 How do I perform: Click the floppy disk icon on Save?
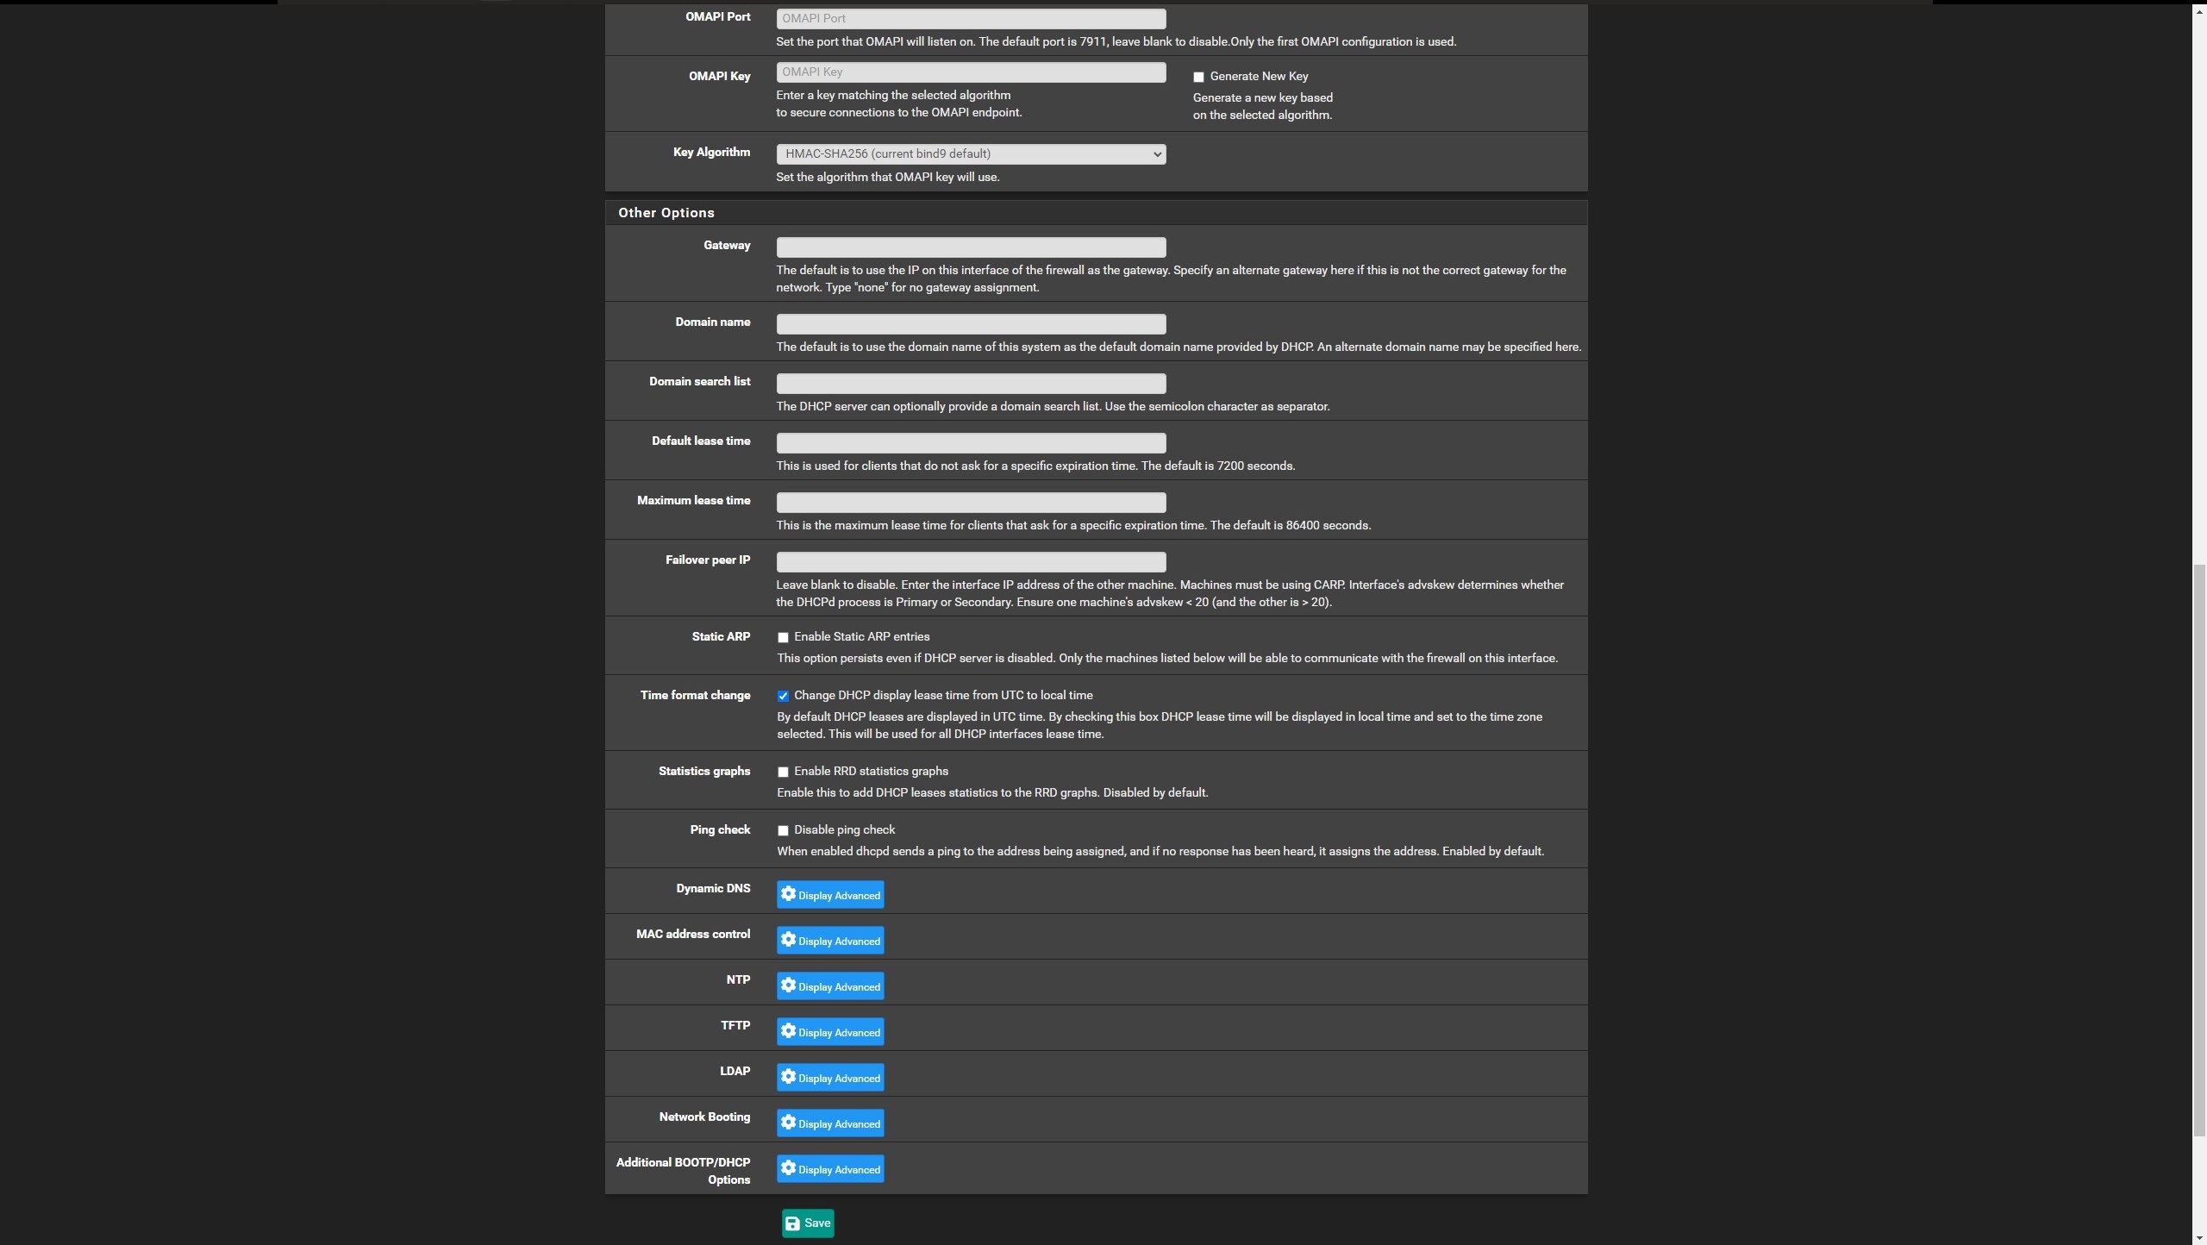click(792, 1223)
